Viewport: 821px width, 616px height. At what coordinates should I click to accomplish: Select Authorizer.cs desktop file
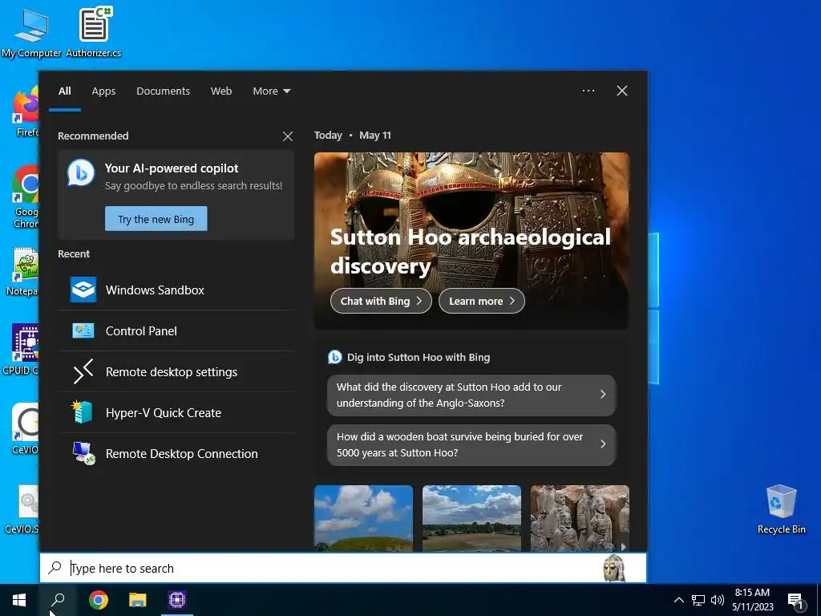pyautogui.click(x=94, y=33)
